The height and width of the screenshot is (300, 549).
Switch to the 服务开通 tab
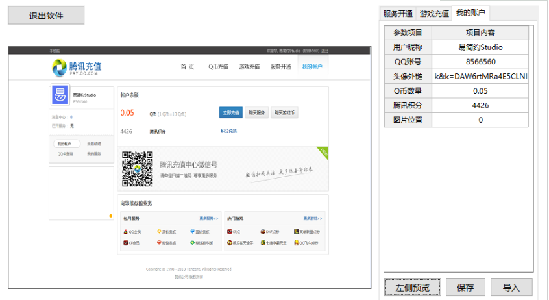pos(398,14)
